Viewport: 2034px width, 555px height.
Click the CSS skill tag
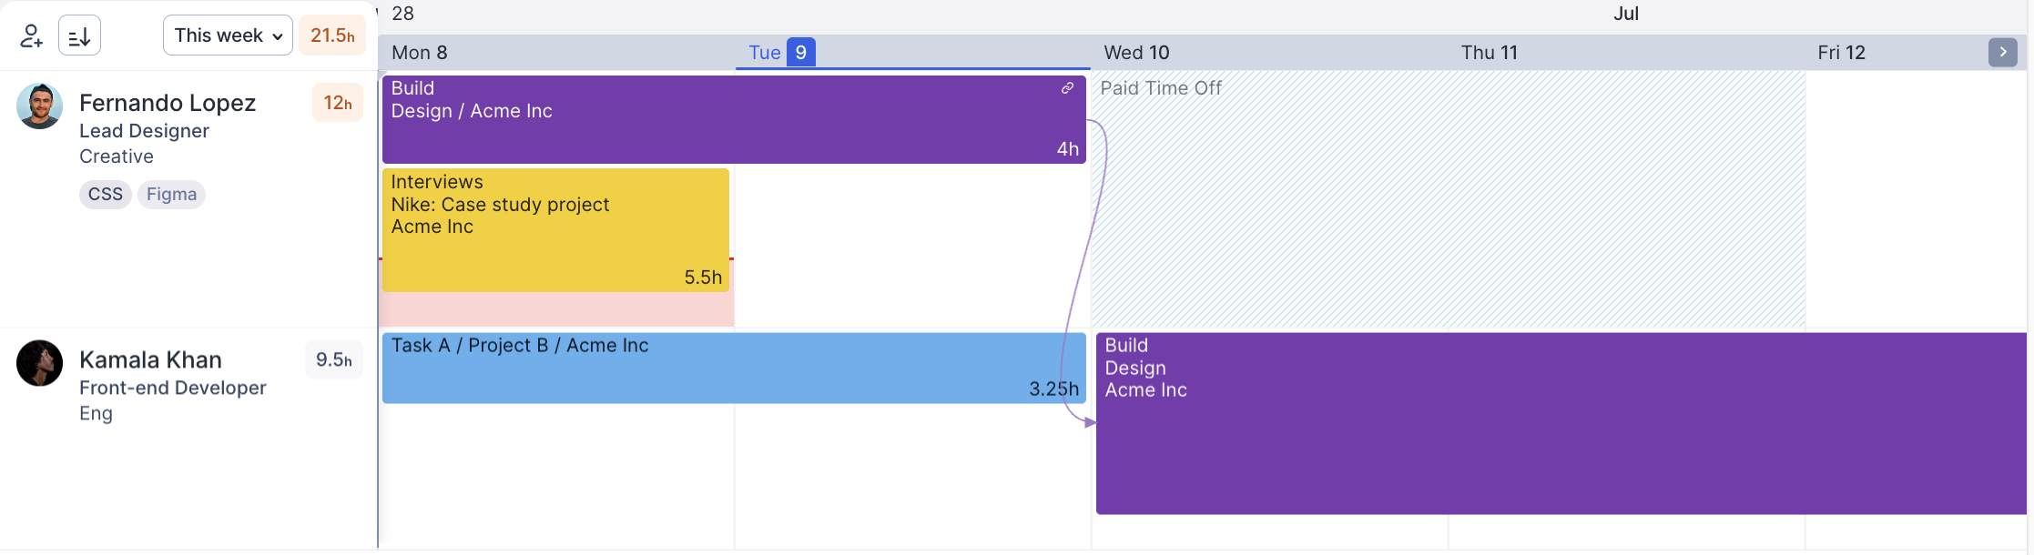[x=106, y=194]
